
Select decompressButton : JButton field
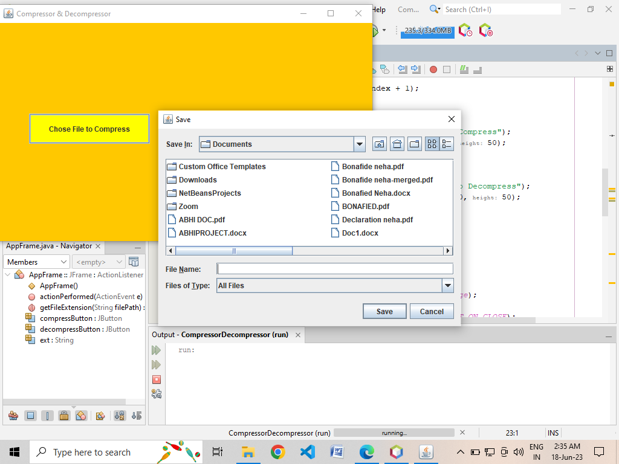(78, 329)
